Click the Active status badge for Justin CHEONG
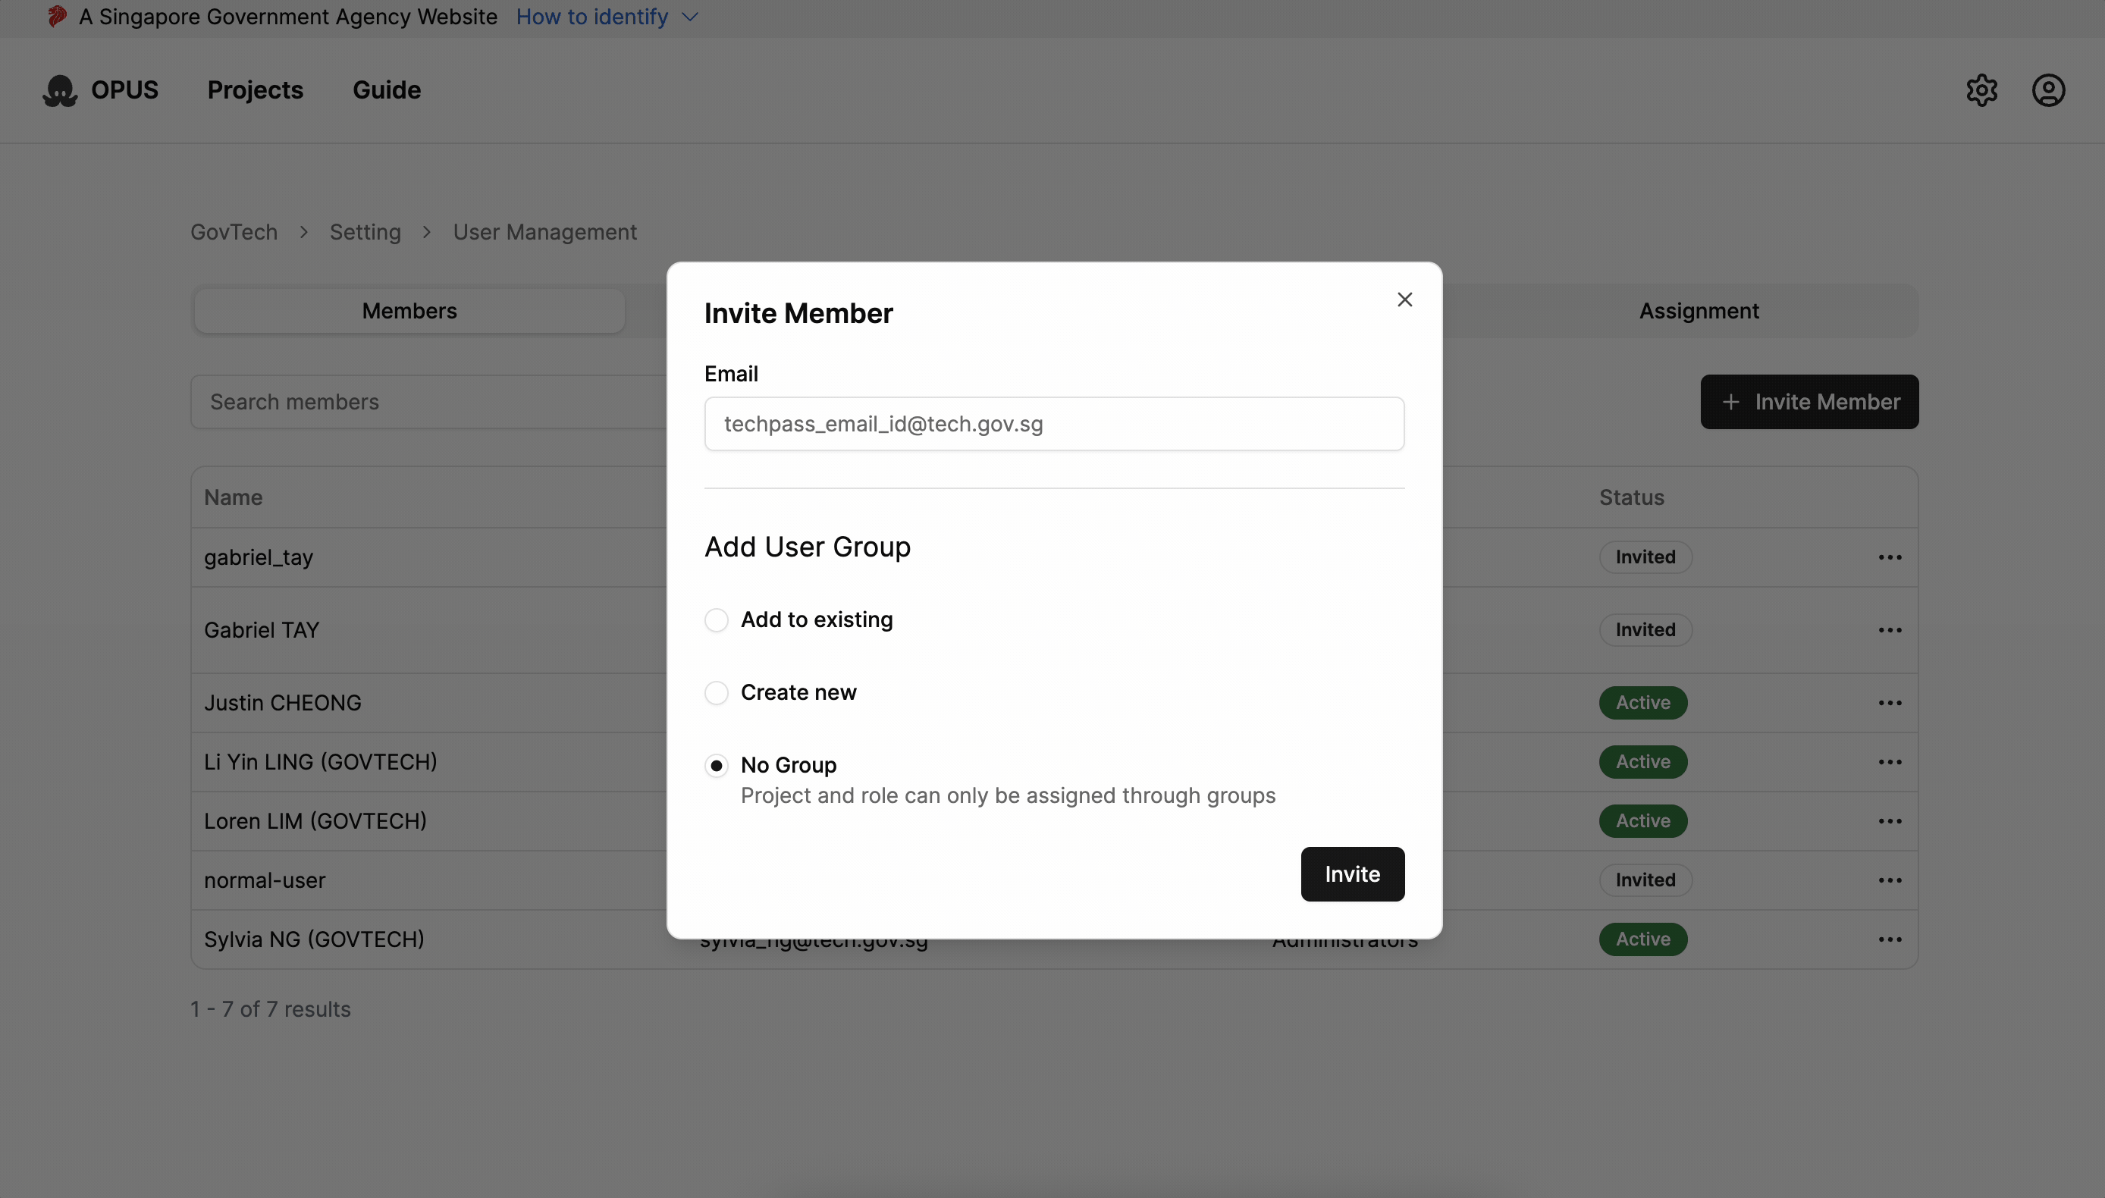This screenshot has height=1198, width=2105. click(1642, 703)
